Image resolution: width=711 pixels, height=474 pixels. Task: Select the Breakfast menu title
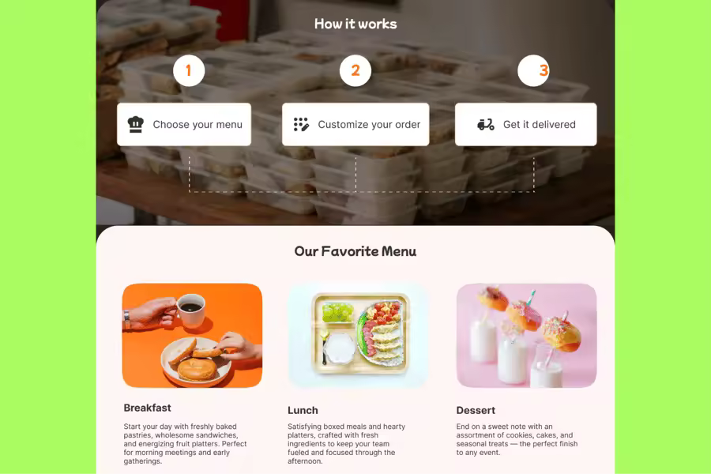pos(148,408)
